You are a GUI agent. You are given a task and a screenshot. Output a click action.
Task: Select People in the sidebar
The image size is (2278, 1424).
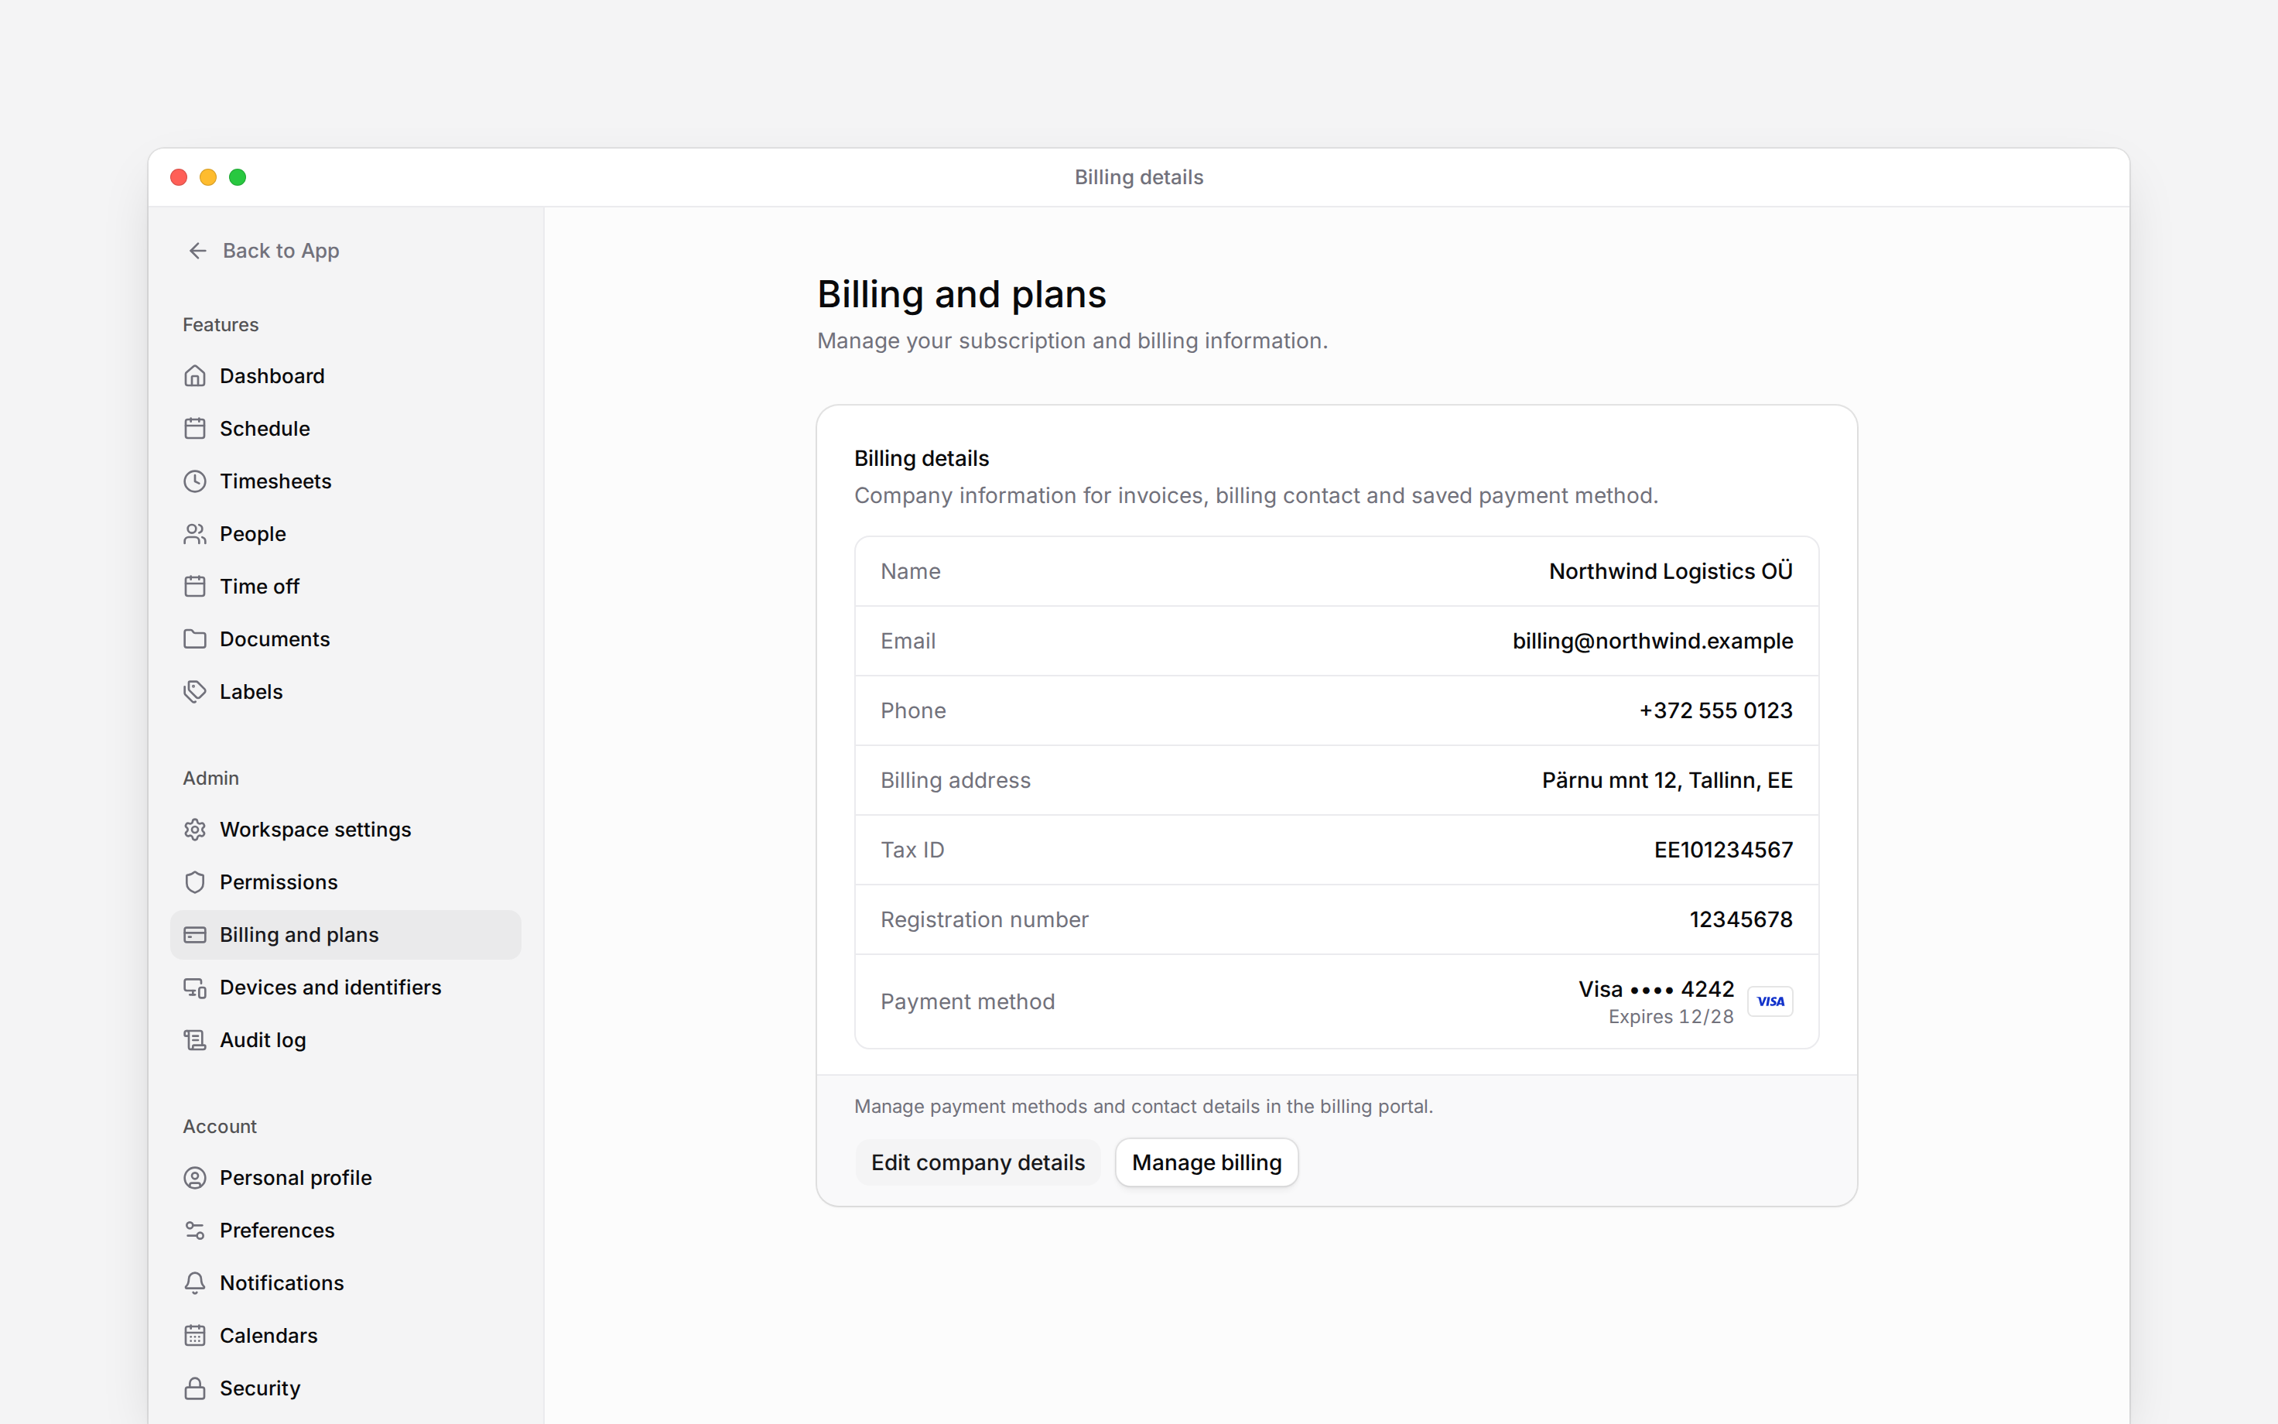coord(345,534)
